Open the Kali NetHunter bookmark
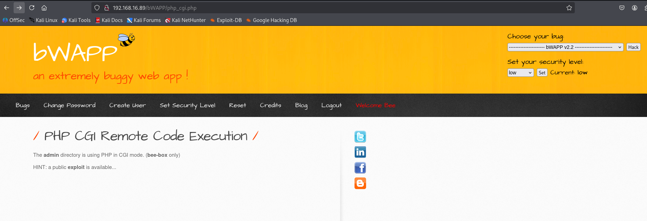Image resolution: width=647 pixels, height=221 pixels. [185, 20]
